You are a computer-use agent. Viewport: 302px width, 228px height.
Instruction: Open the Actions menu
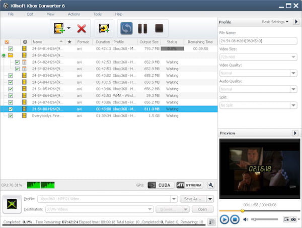point(74,14)
